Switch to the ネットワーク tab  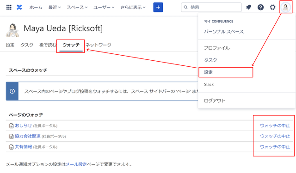(x=99, y=45)
